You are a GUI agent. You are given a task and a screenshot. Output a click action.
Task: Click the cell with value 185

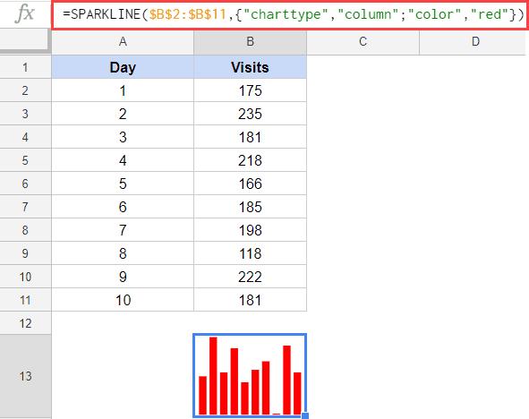[x=250, y=207]
